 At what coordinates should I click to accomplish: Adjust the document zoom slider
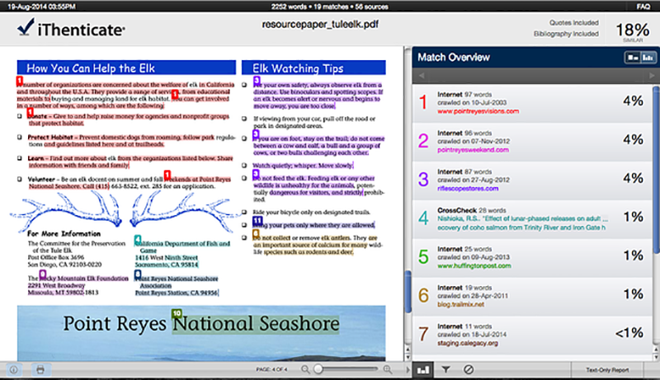pos(318,370)
